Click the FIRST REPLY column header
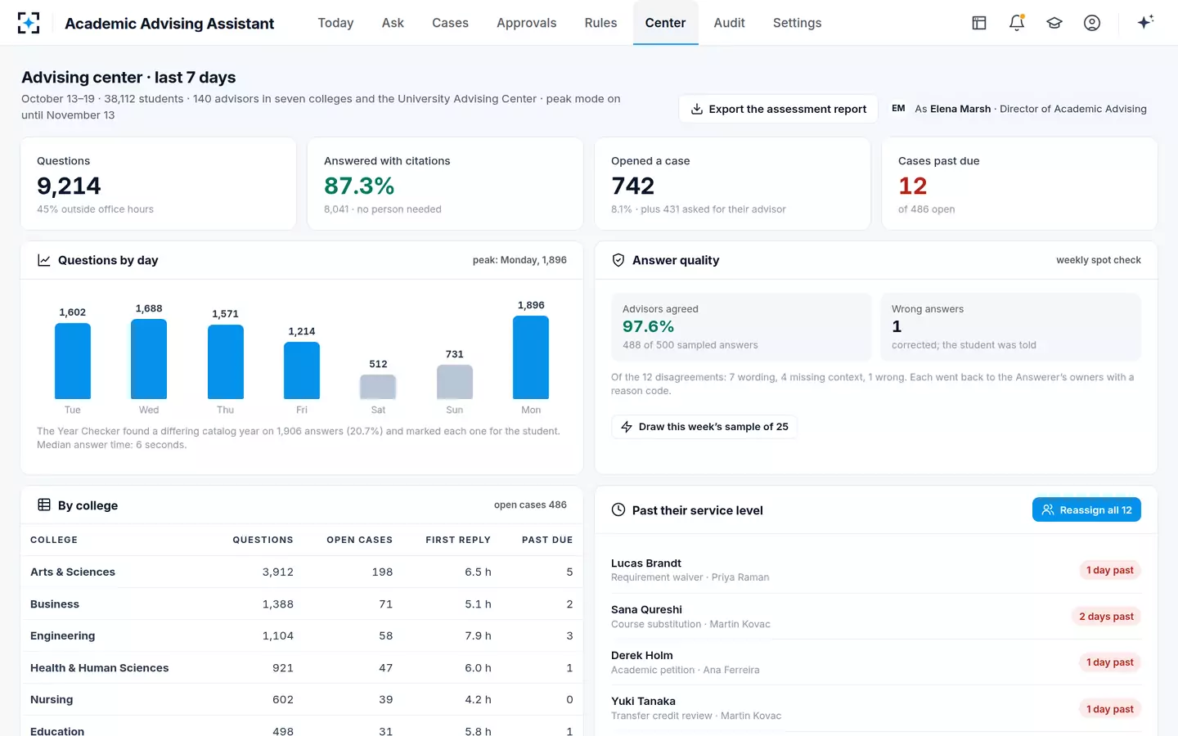Screen dimensions: 1178x736 [x=458, y=540]
